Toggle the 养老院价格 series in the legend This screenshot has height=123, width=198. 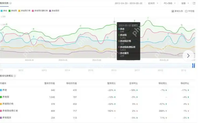[25, 10]
